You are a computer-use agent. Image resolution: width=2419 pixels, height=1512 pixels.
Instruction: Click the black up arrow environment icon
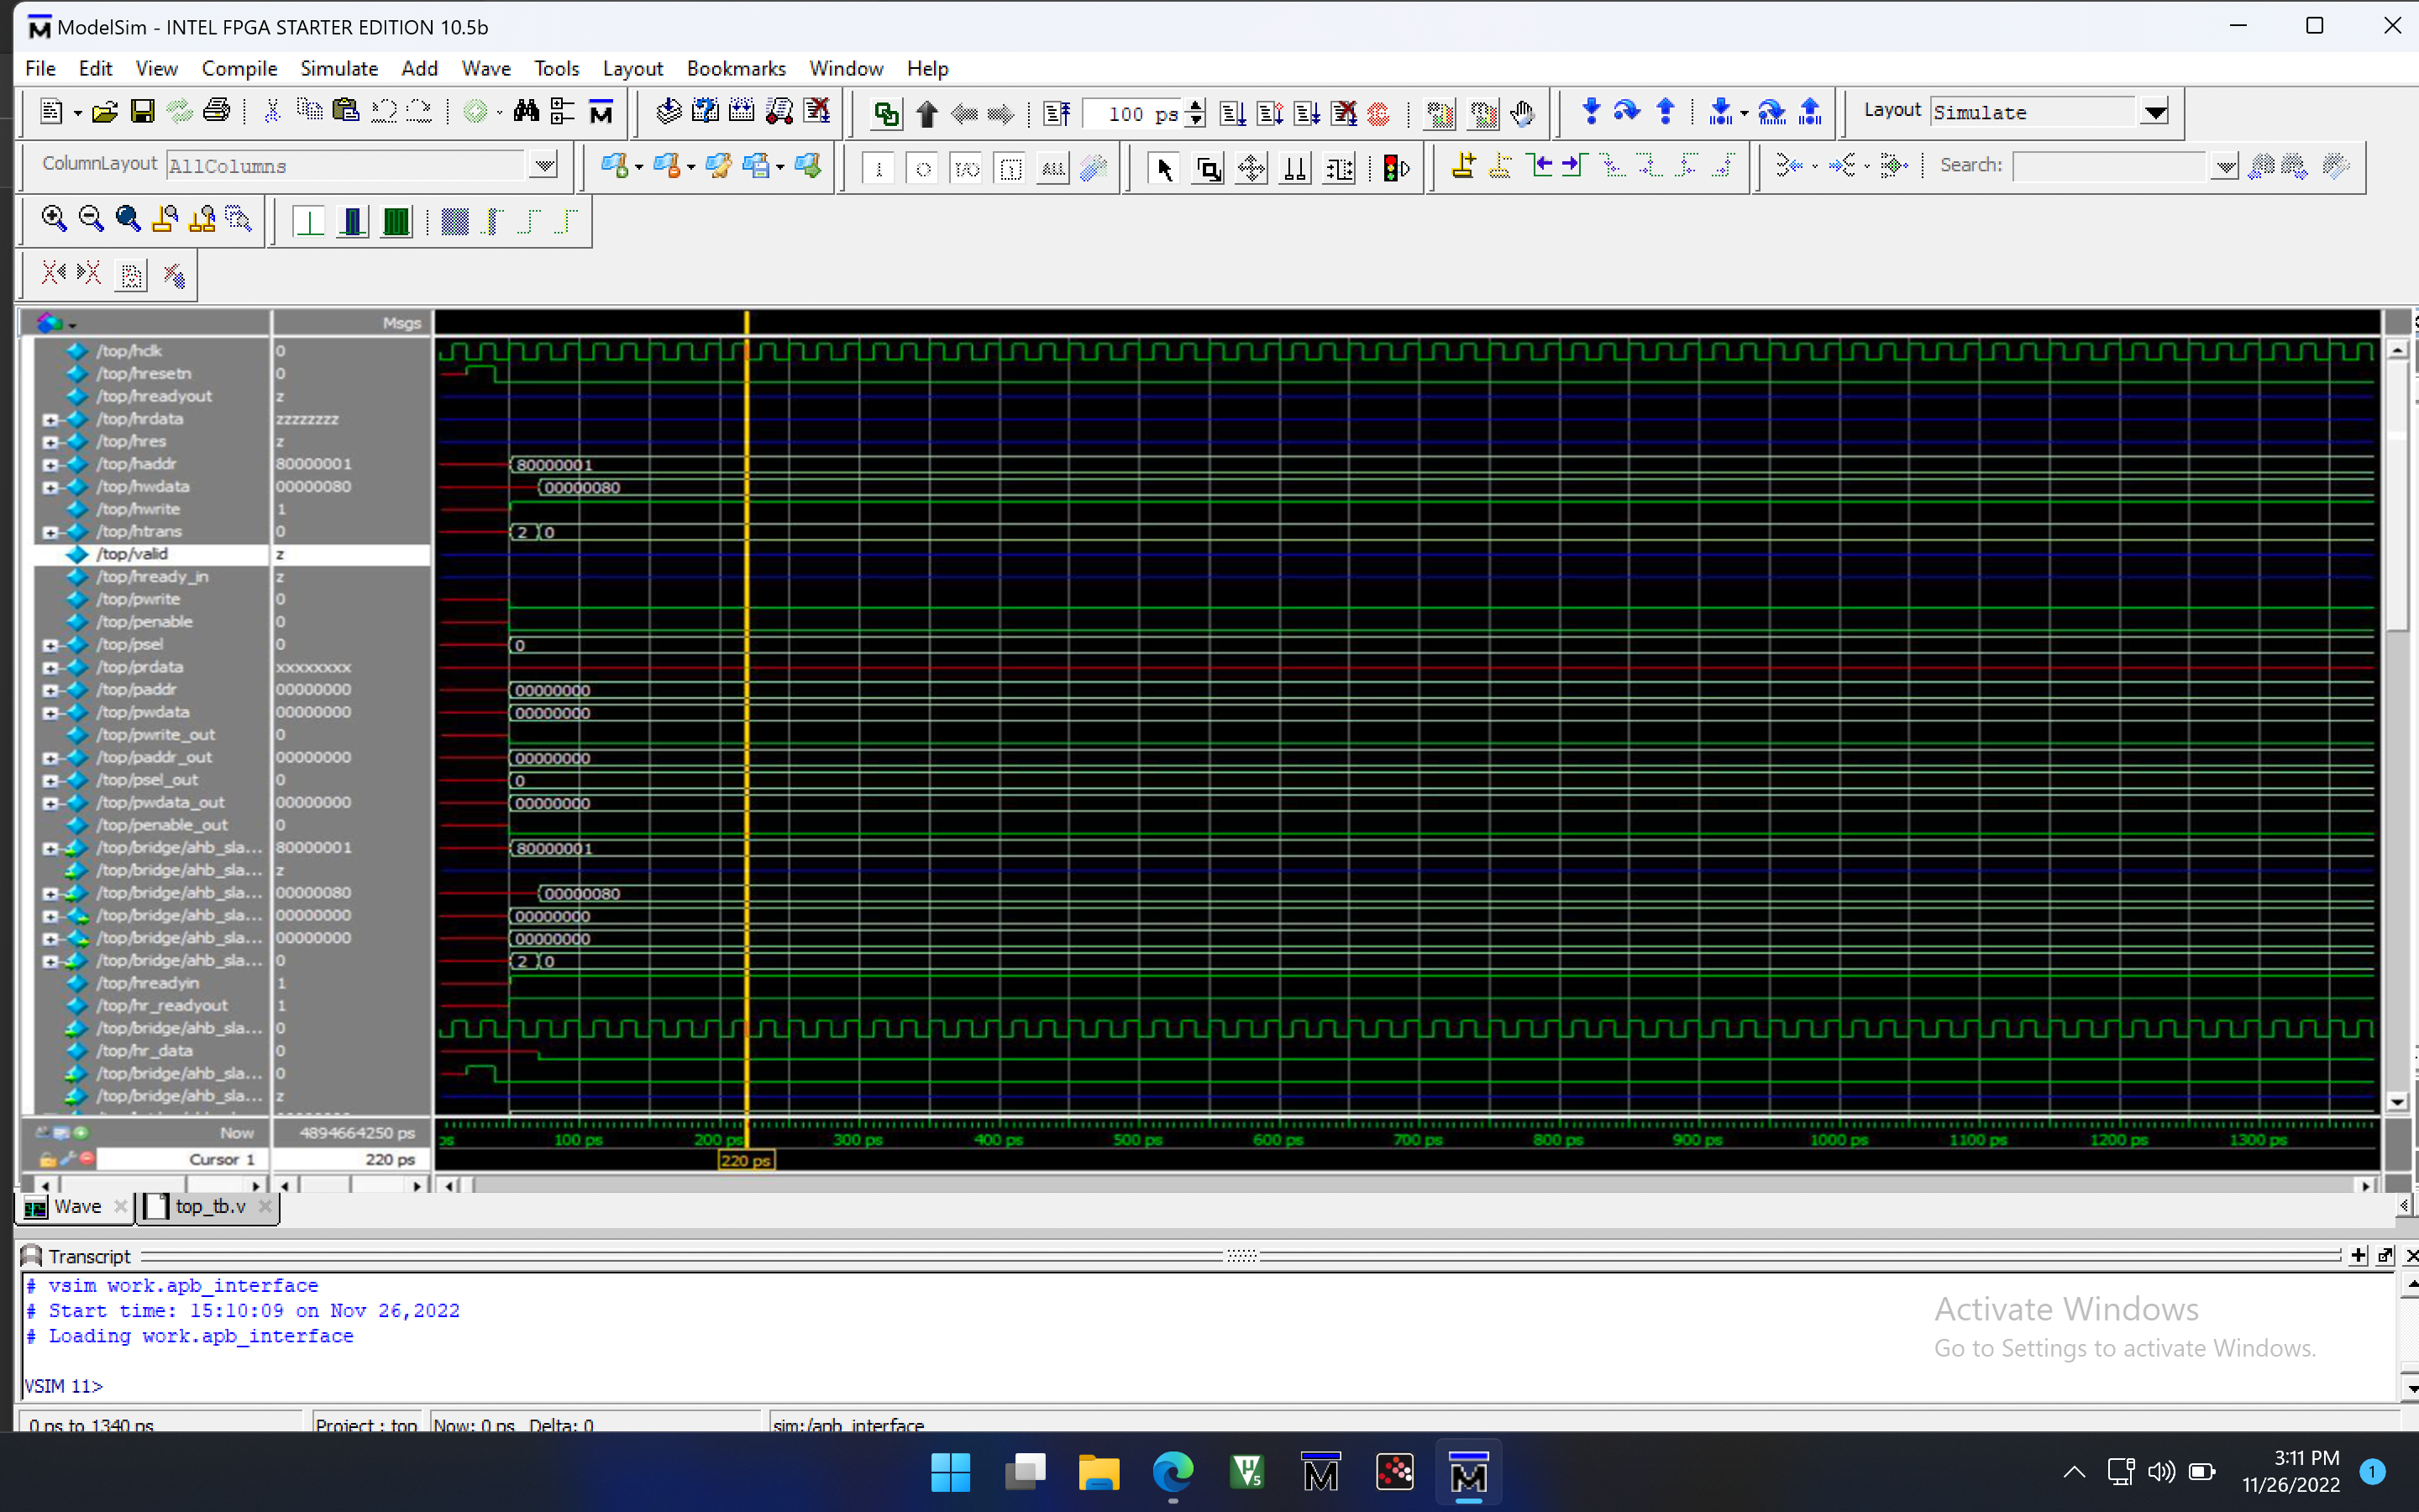click(926, 114)
